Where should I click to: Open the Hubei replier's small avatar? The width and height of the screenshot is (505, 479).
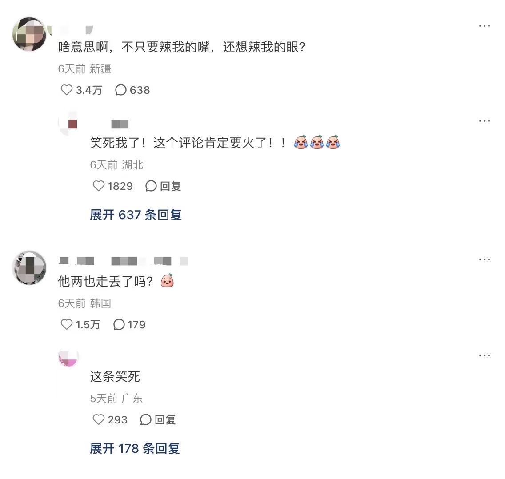coord(68,124)
